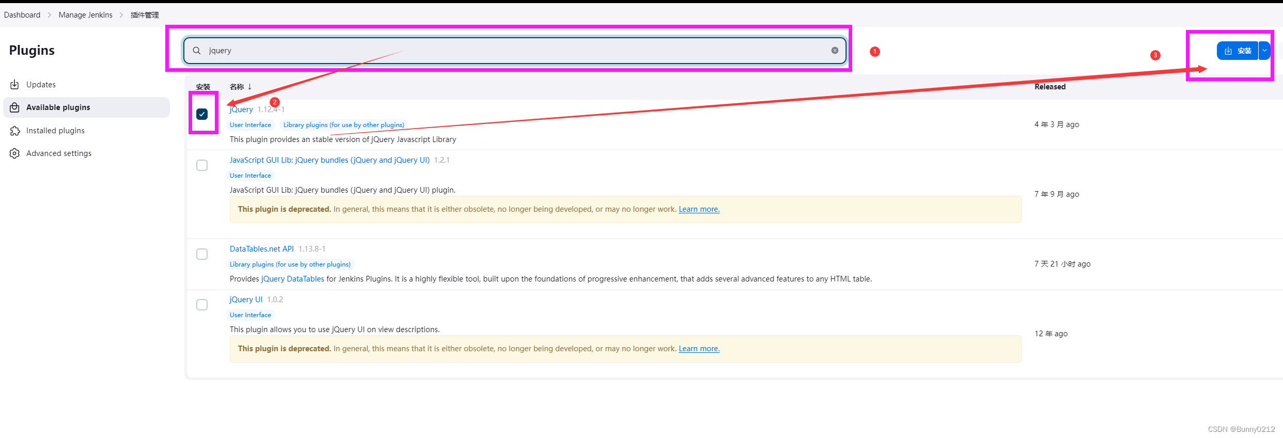
Task: Focus the plugin search field
Action: [514, 51]
